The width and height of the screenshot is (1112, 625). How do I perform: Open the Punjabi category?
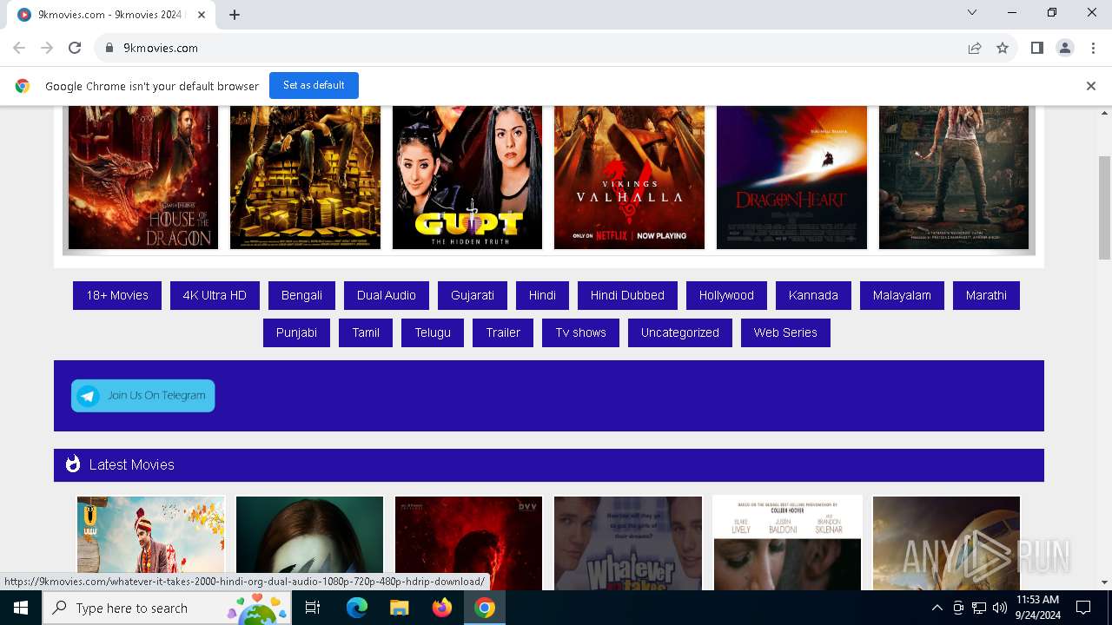point(296,332)
